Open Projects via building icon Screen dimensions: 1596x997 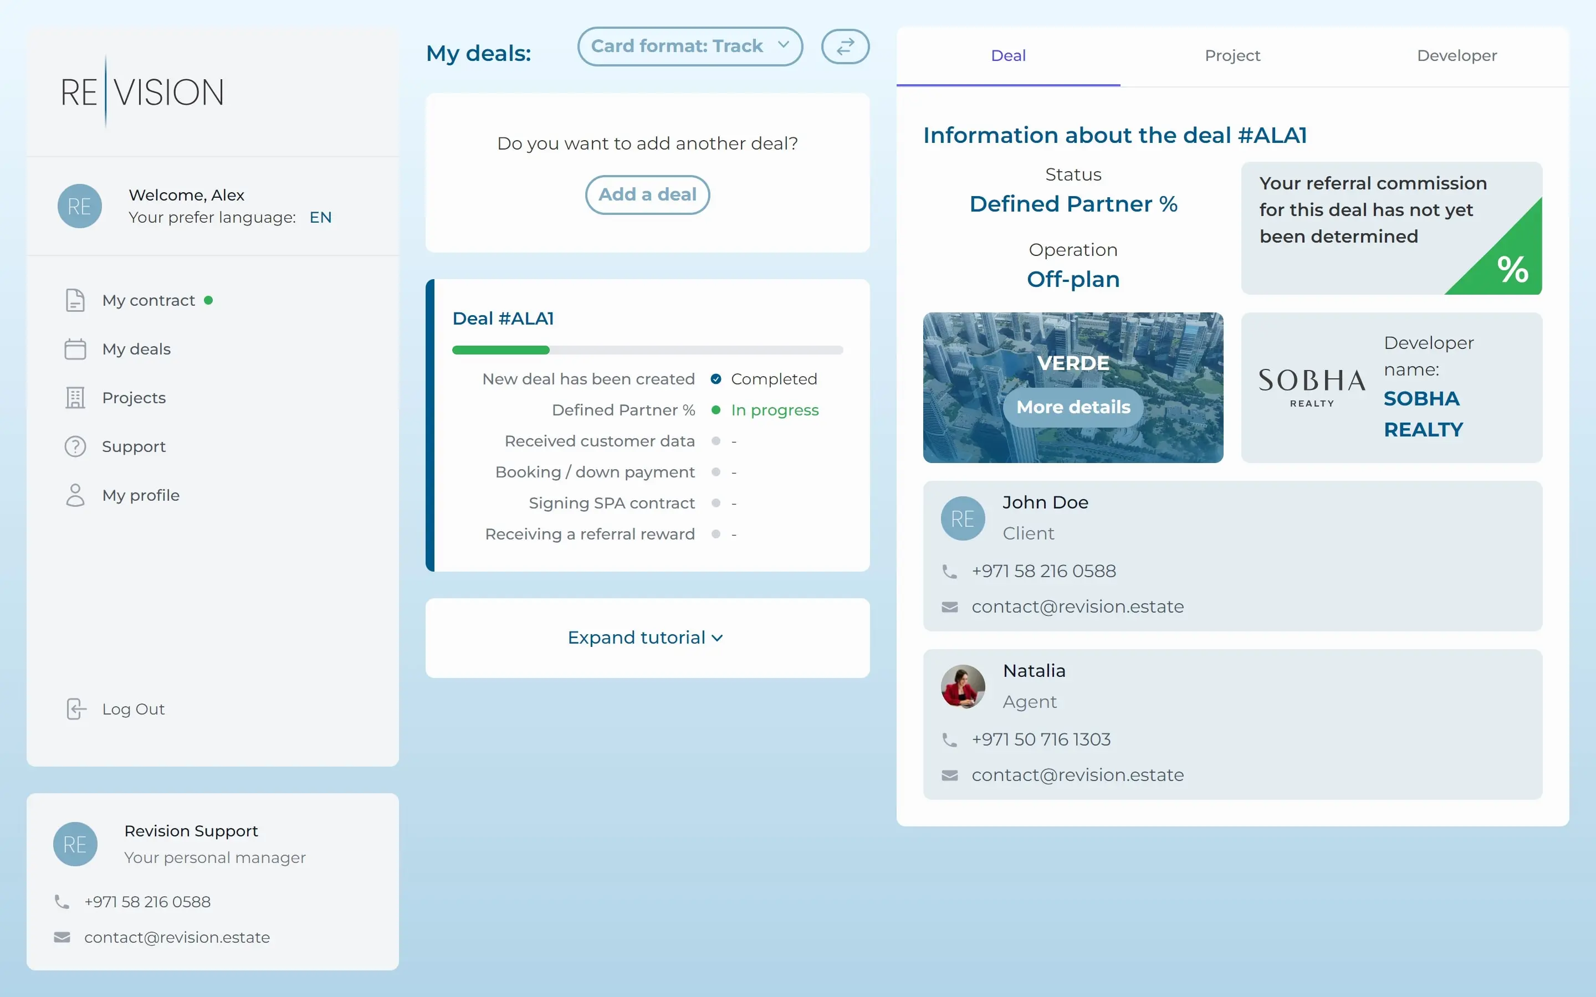pos(75,398)
